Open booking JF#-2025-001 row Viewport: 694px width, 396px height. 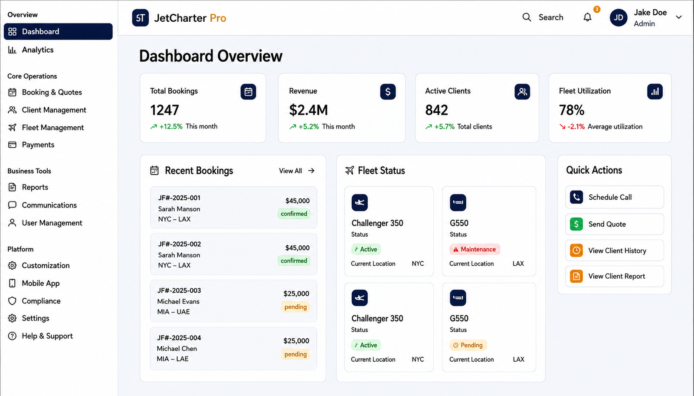[x=233, y=208]
